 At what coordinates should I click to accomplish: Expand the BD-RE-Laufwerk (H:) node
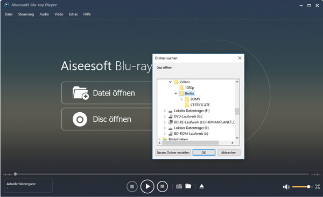coord(165,122)
